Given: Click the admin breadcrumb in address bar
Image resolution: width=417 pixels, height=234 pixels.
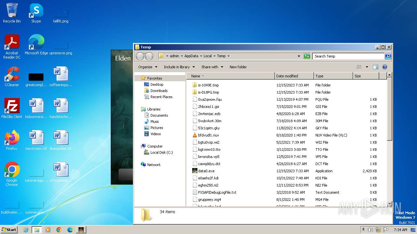Looking at the screenshot, I should pyautogui.click(x=174, y=56).
